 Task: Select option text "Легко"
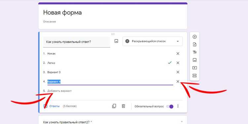tap(51, 63)
